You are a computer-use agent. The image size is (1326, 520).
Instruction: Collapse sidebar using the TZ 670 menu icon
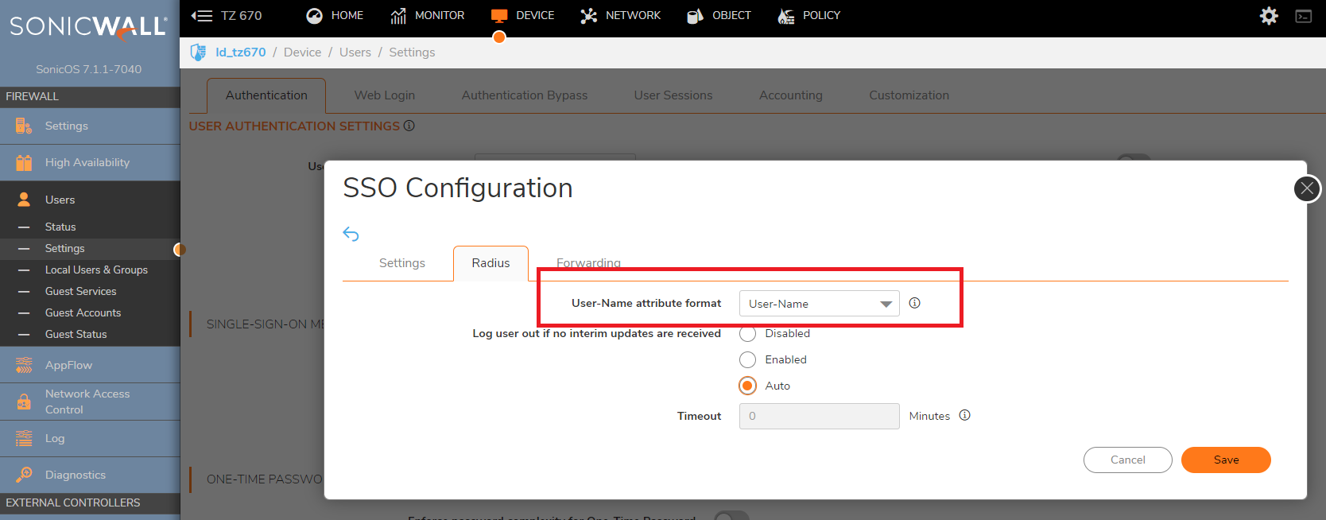pos(203,16)
